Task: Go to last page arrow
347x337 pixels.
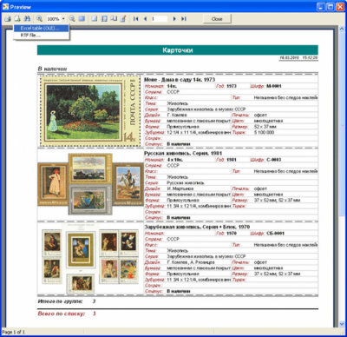Action: tap(184, 19)
